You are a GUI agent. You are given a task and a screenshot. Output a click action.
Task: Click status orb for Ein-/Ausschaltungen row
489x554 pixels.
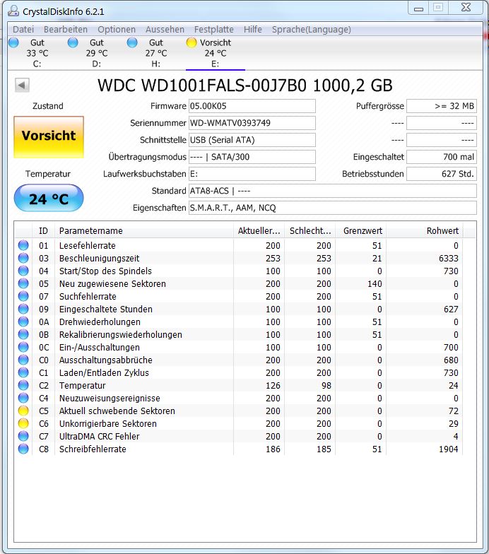coord(23,347)
